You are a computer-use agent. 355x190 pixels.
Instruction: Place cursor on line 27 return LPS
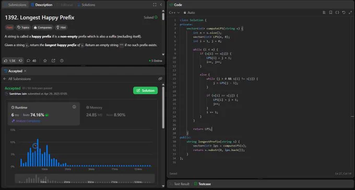click(203, 129)
